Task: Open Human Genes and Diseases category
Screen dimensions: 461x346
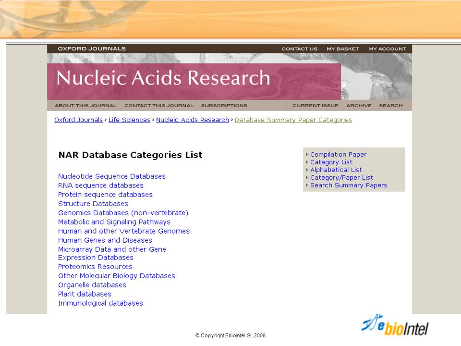Action: click(x=105, y=240)
